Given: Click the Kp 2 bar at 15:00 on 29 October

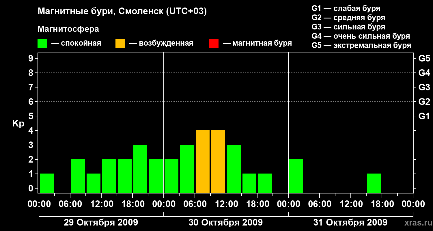Looking at the screenshot, I should pyautogui.click(x=125, y=176).
